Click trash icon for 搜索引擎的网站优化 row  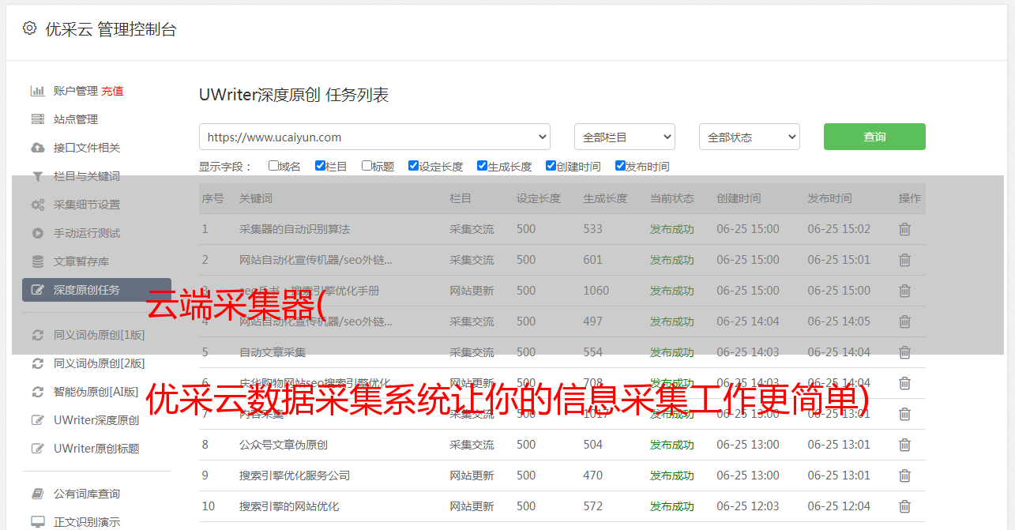click(904, 506)
